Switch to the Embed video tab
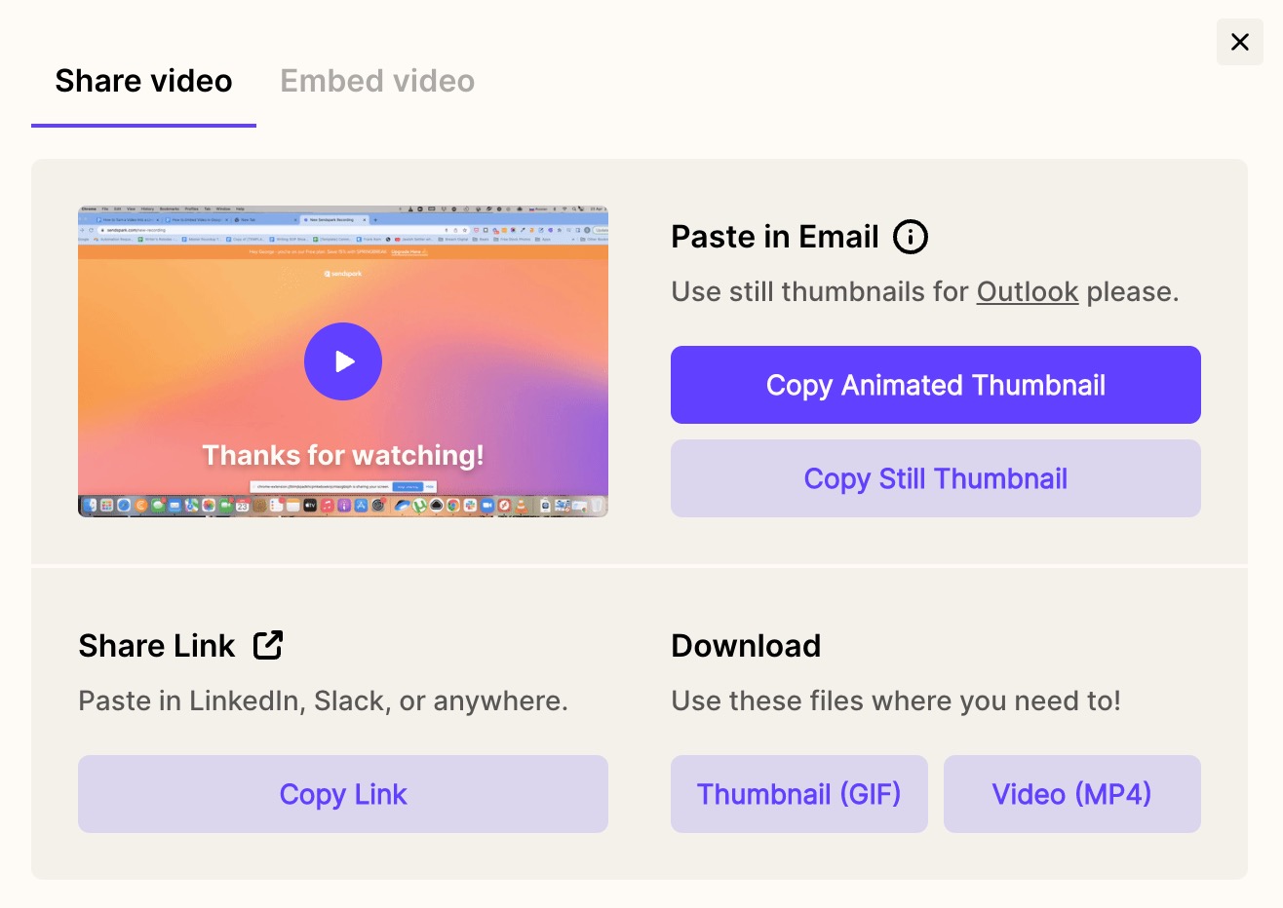Image resolution: width=1283 pixels, height=908 pixels. click(x=377, y=81)
